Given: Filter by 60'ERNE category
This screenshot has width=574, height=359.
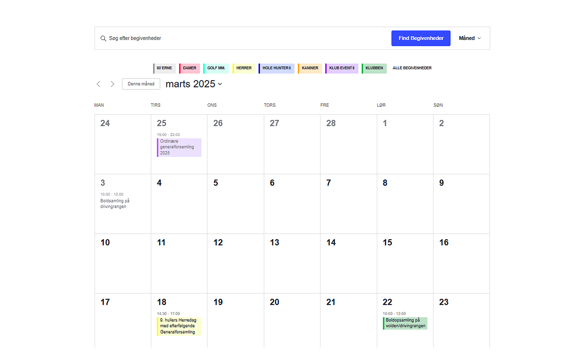Looking at the screenshot, I should pos(165,68).
